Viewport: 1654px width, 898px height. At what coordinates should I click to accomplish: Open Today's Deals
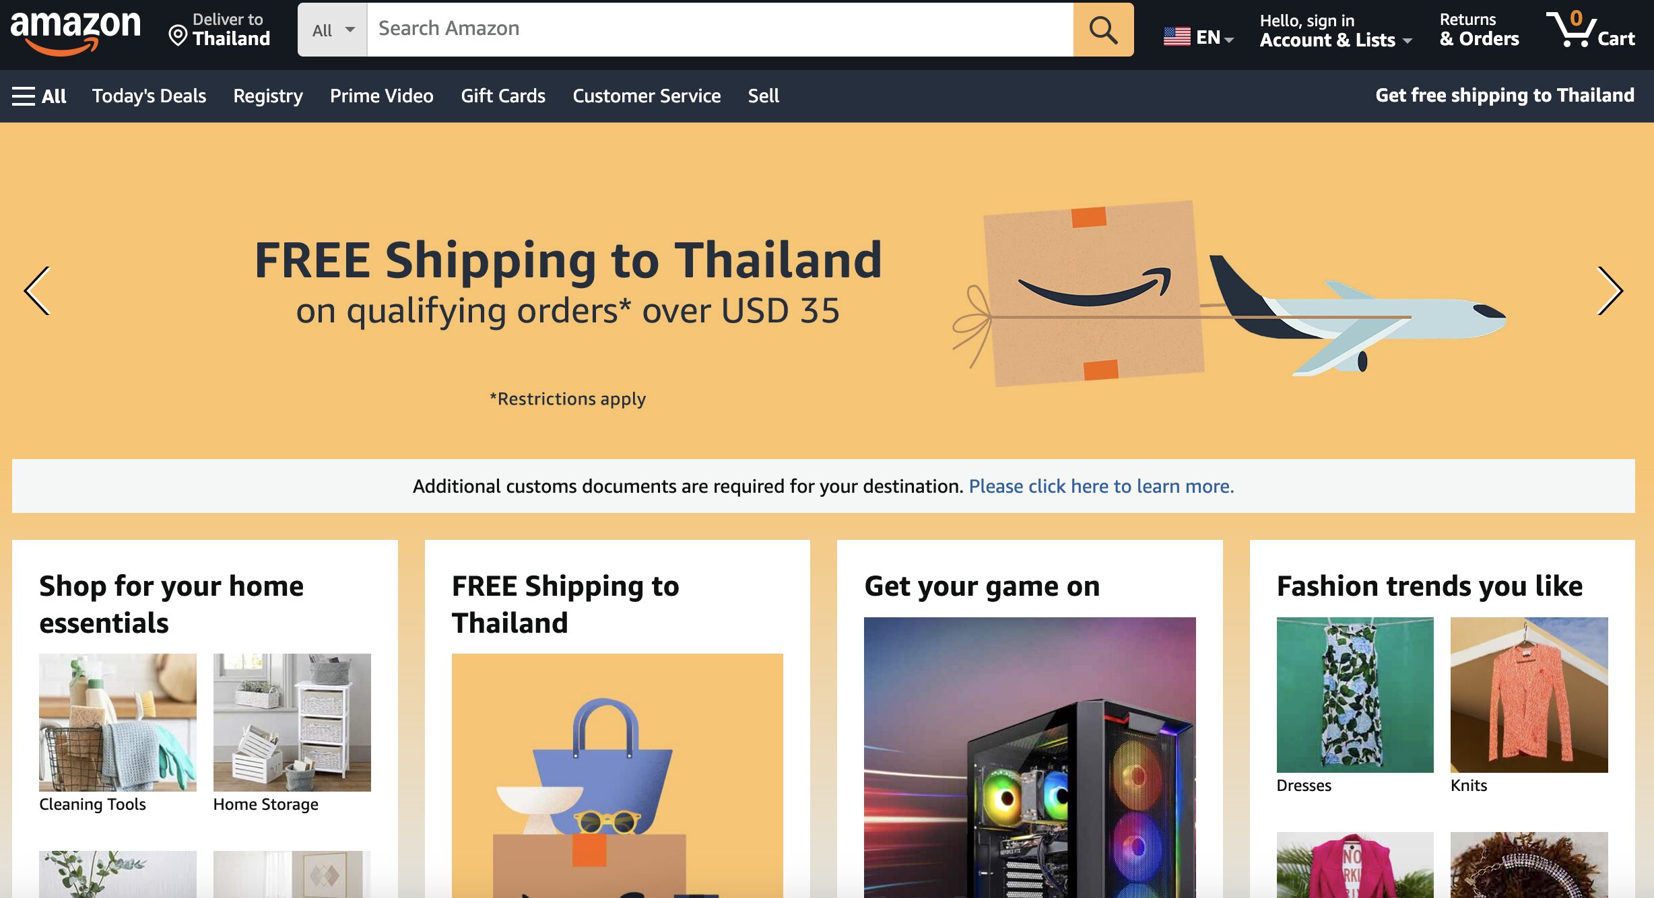click(149, 96)
